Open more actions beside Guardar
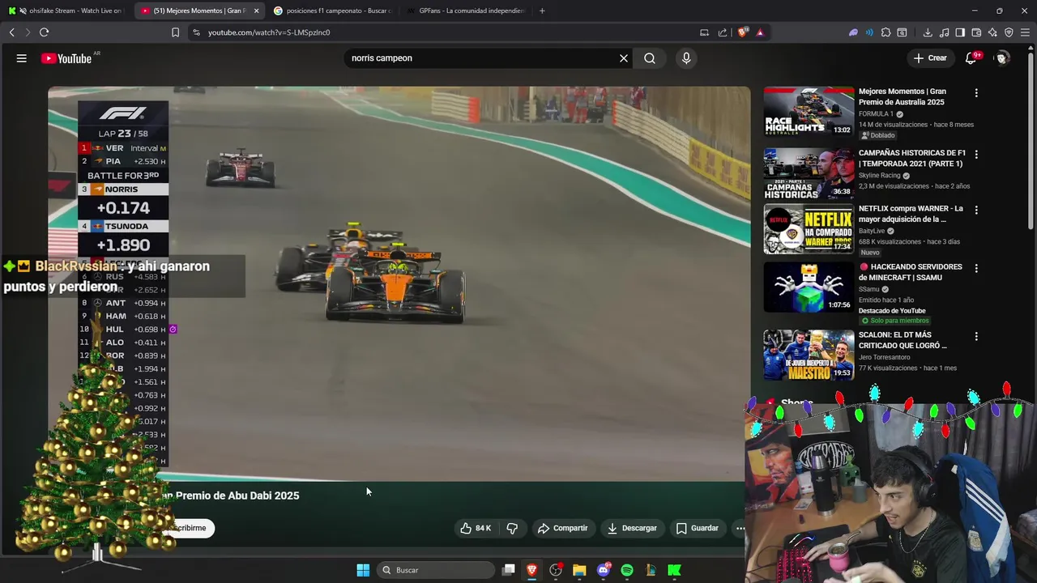Image resolution: width=1037 pixels, height=583 pixels. 739,528
